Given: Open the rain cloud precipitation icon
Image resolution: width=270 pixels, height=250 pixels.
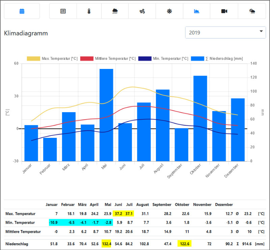Looking at the screenshot, I should pyautogui.click(x=115, y=11).
